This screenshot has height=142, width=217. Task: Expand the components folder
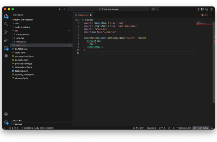[x=41, y=34]
